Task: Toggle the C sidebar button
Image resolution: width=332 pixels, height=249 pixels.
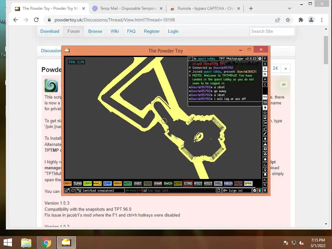Action: 265,85
